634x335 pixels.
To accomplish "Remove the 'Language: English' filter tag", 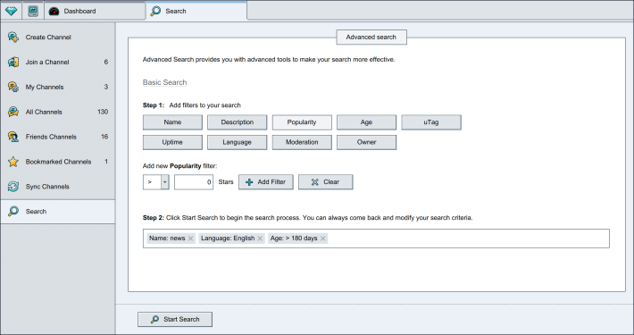I will pyautogui.click(x=260, y=239).
